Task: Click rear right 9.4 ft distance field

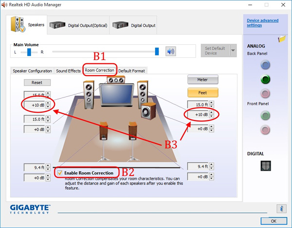Action: coord(198,166)
